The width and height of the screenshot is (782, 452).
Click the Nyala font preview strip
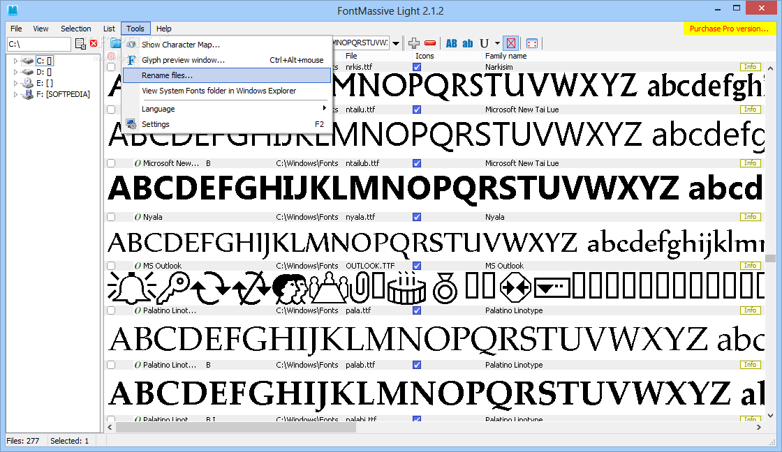point(436,243)
